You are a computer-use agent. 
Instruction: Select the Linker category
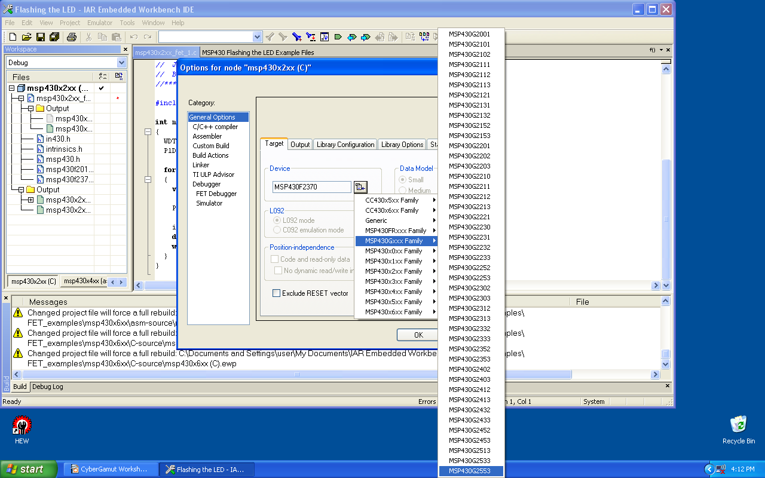click(201, 165)
